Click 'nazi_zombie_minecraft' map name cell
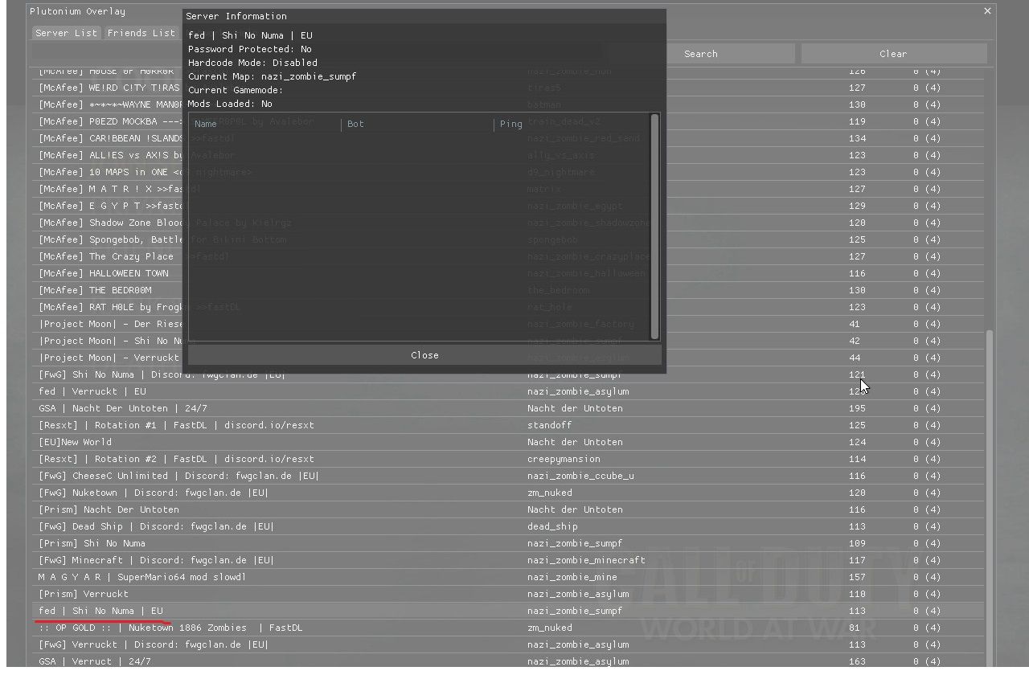The height and width of the screenshot is (675, 1029). point(586,560)
